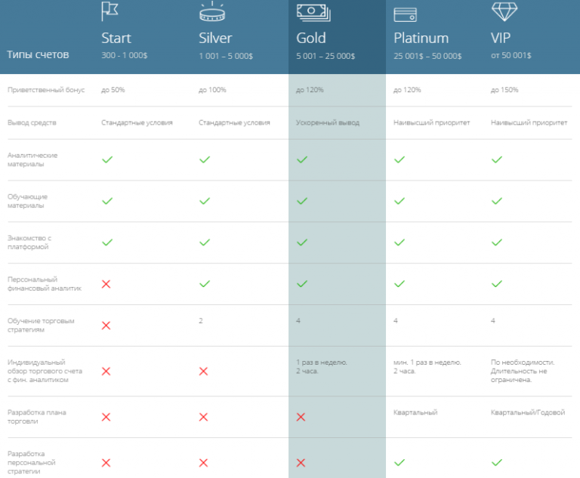Image resolution: width=580 pixels, height=478 pixels.
Task: Click the coin icon above Silver
Action: (212, 11)
